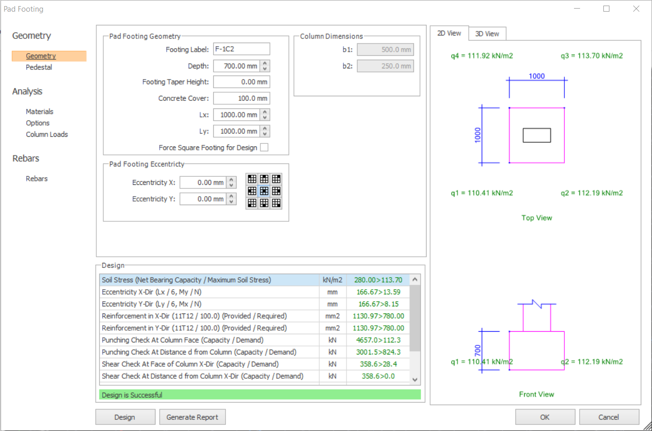Select middle-right column alignment grid icon
This screenshot has width=652, height=431.
(x=276, y=191)
